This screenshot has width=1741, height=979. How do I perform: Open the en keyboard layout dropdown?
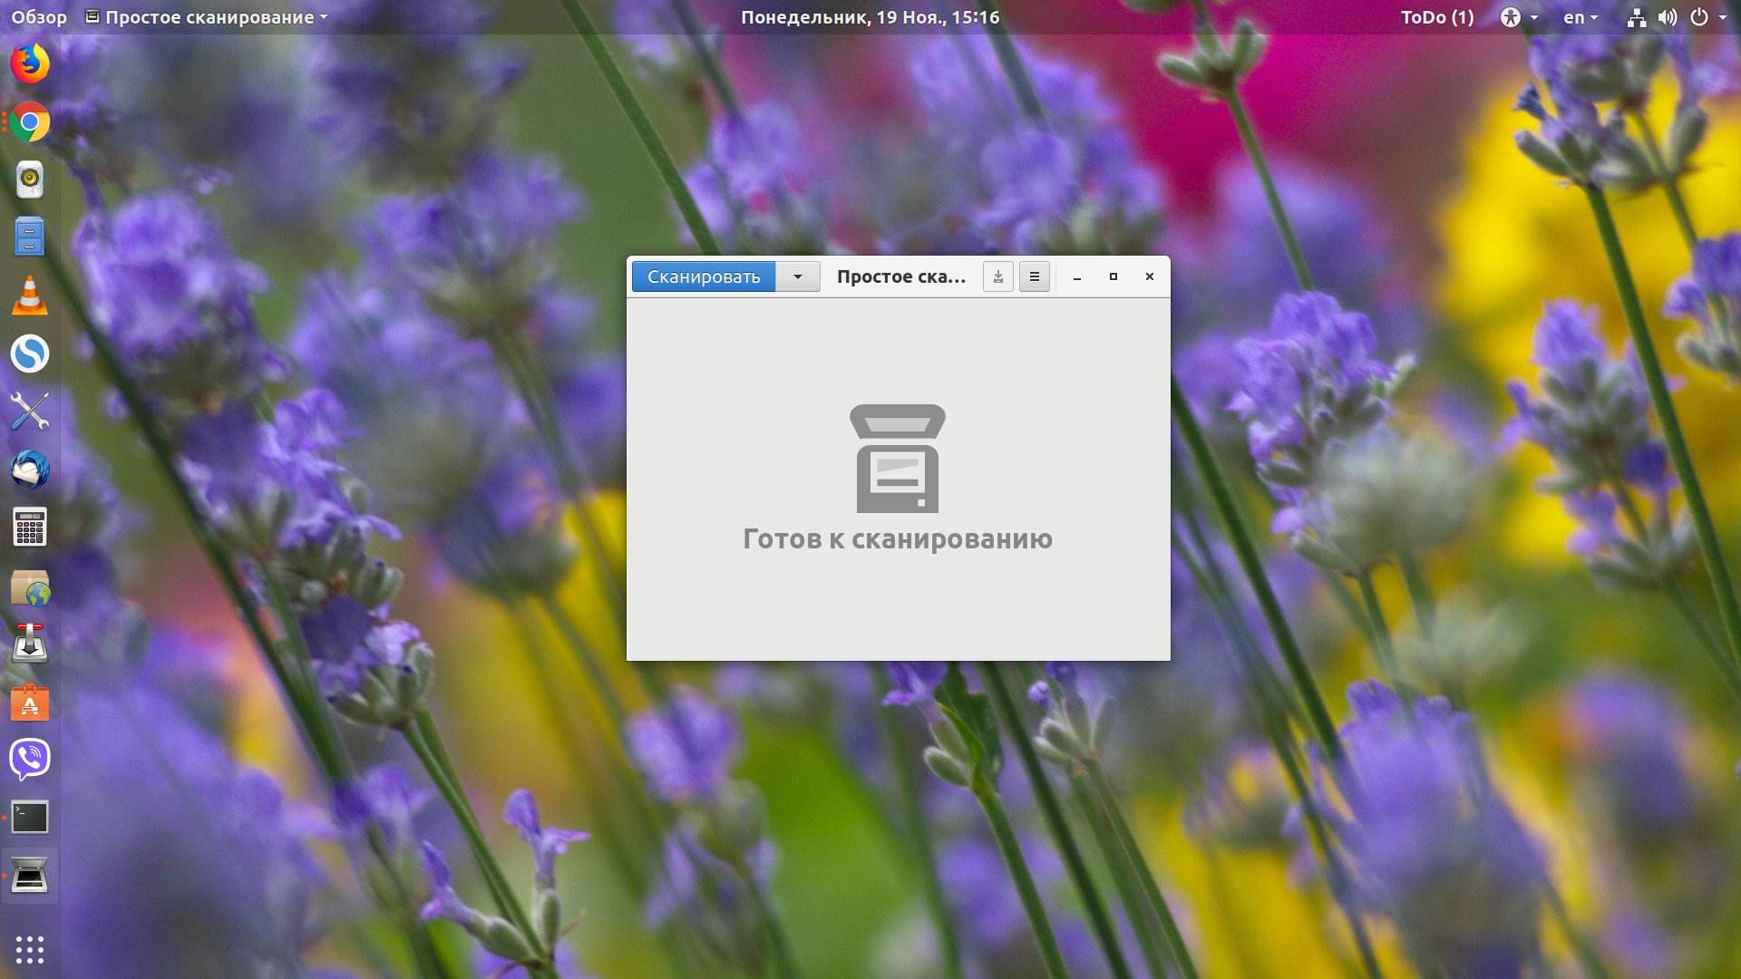(x=1581, y=17)
